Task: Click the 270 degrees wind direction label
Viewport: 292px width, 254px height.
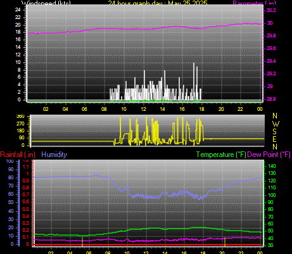Action: 20,124
